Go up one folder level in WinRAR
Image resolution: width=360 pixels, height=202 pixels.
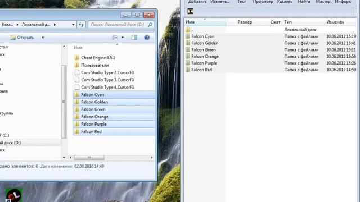[x=190, y=11]
